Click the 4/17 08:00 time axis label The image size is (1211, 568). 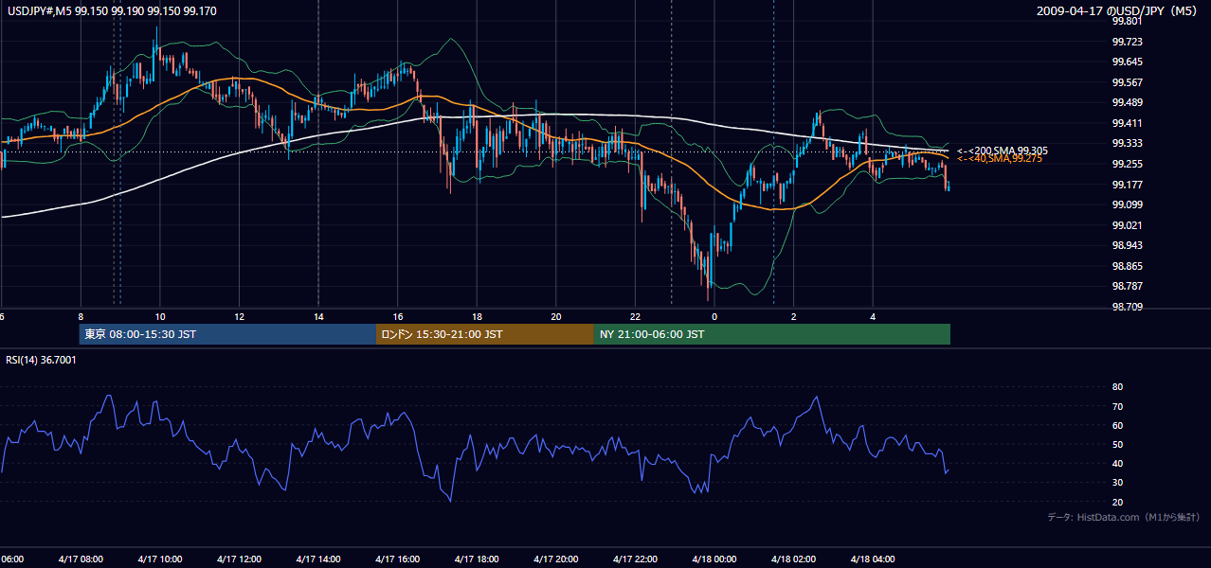click(x=81, y=559)
